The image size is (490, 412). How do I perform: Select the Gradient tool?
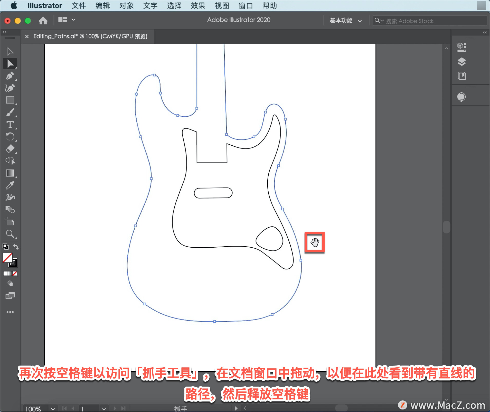pyautogui.click(x=10, y=173)
